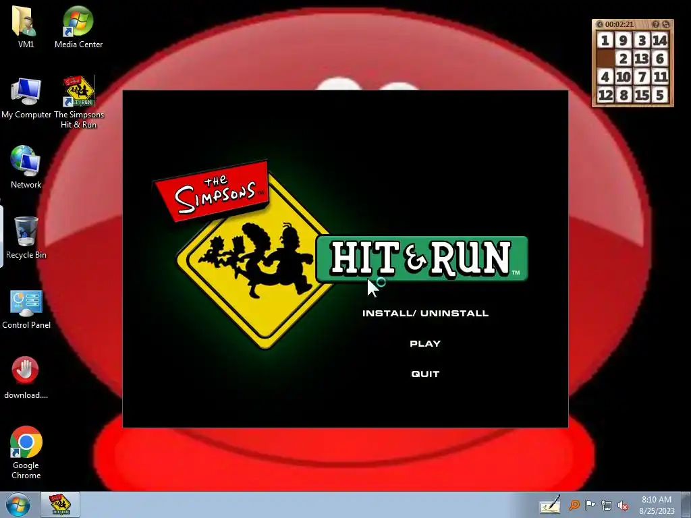
Task: Slide puzzle tile numbered 1
Action: point(605,40)
